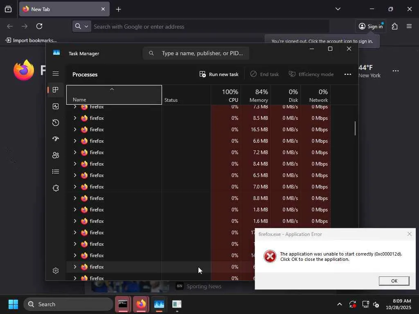This screenshot has height=314, width=419.
Task: Sort by the CPU column header
Action: coord(226,95)
